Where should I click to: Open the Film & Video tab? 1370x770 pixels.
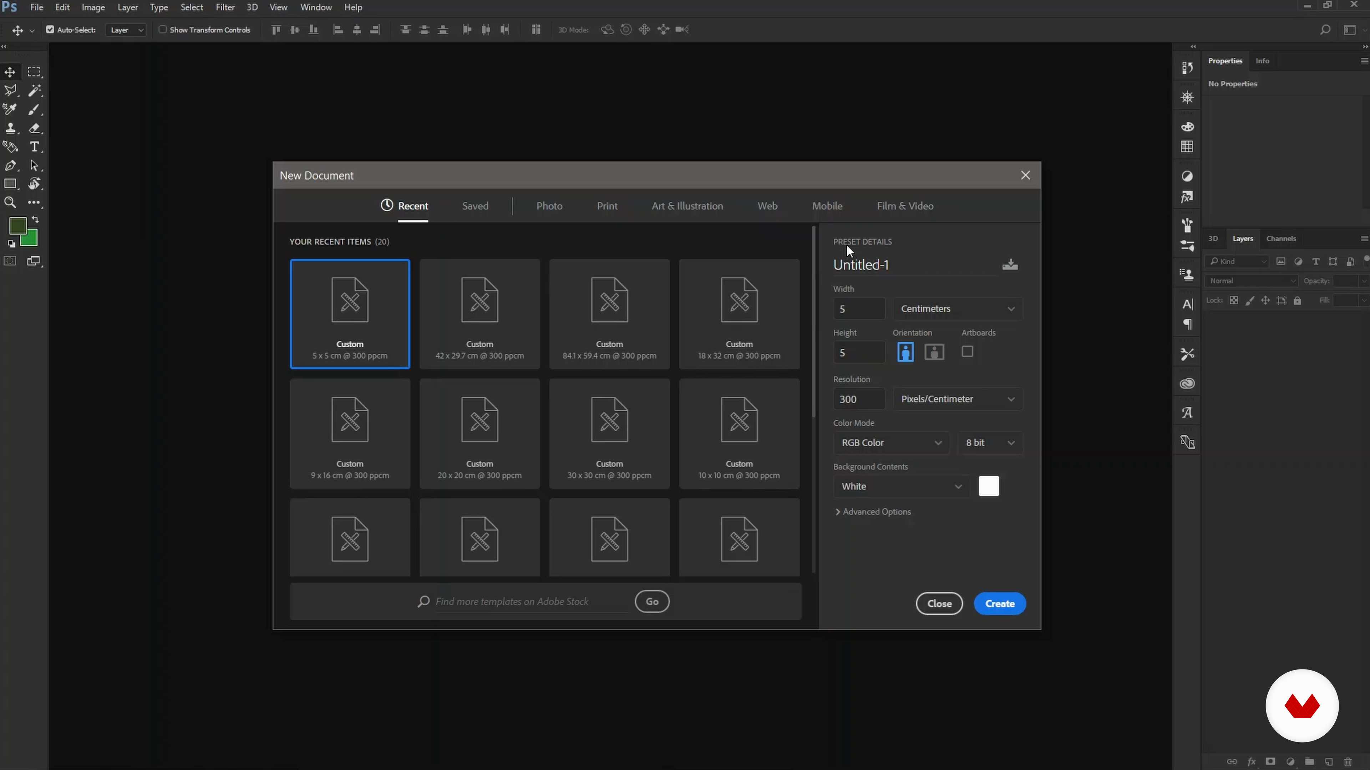(905, 206)
